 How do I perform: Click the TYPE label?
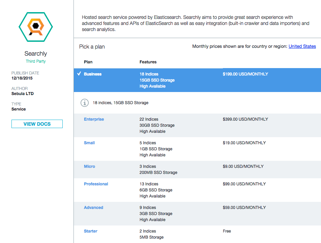click(x=17, y=104)
